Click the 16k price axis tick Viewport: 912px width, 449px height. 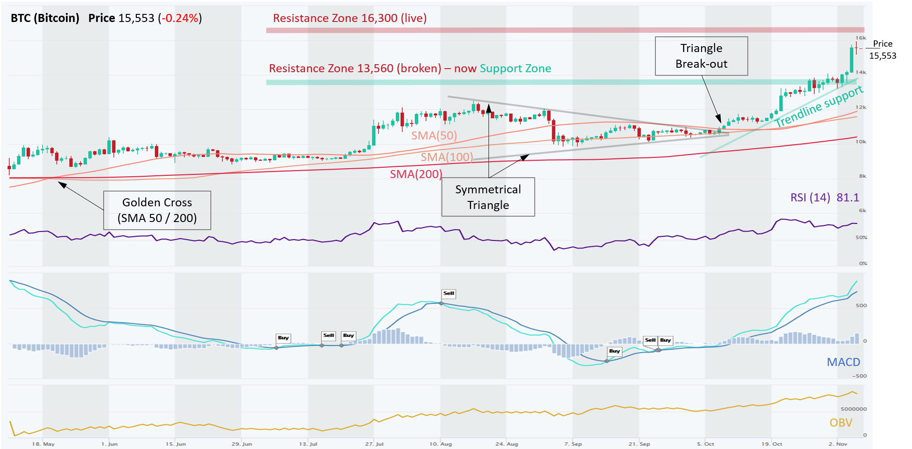click(861, 38)
